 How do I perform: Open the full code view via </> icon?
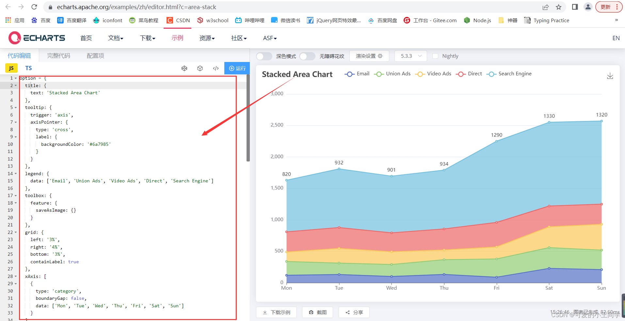(x=216, y=68)
